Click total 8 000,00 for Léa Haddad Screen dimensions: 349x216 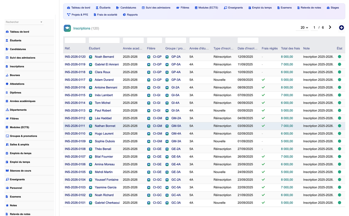click(x=287, y=118)
